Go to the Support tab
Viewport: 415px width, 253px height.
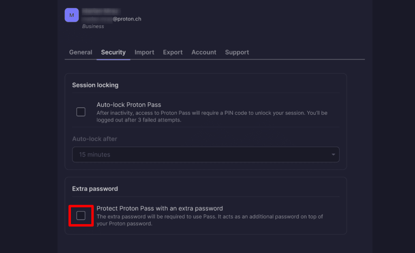coord(237,52)
